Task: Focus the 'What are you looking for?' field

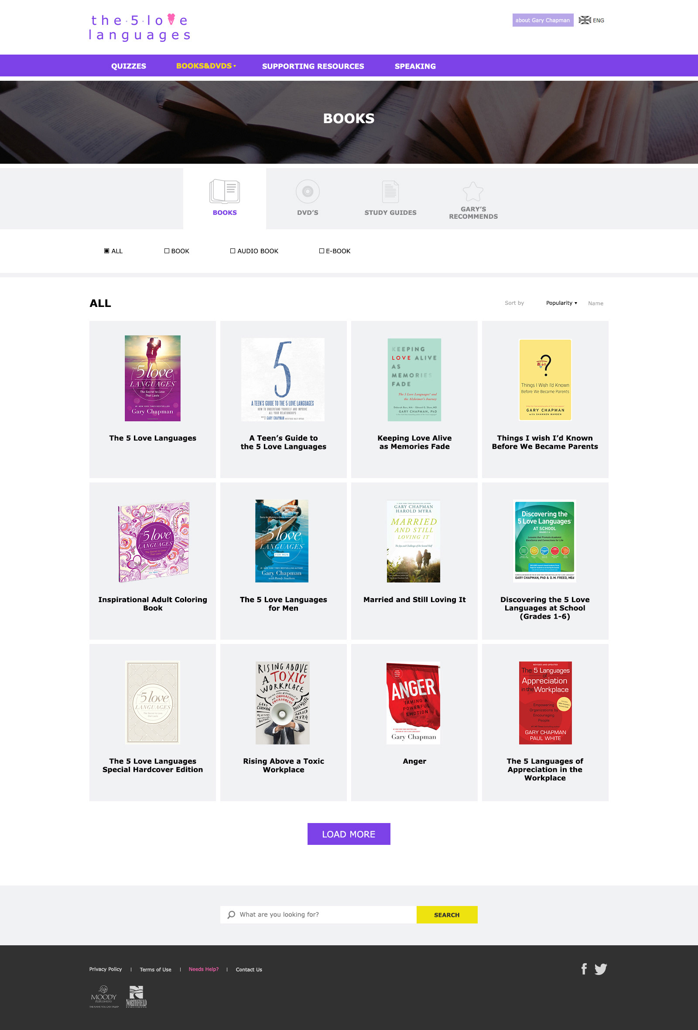Action: 318,914
